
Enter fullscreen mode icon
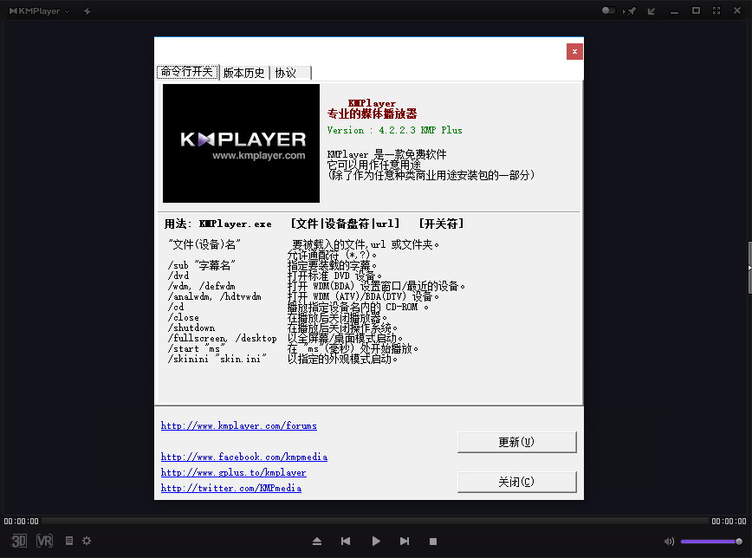pyautogui.click(x=716, y=11)
